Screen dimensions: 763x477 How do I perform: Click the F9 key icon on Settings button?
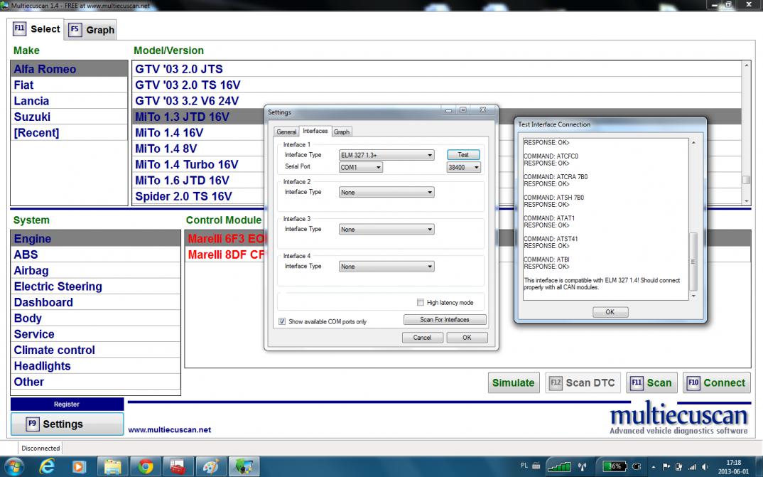tap(32, 424)
